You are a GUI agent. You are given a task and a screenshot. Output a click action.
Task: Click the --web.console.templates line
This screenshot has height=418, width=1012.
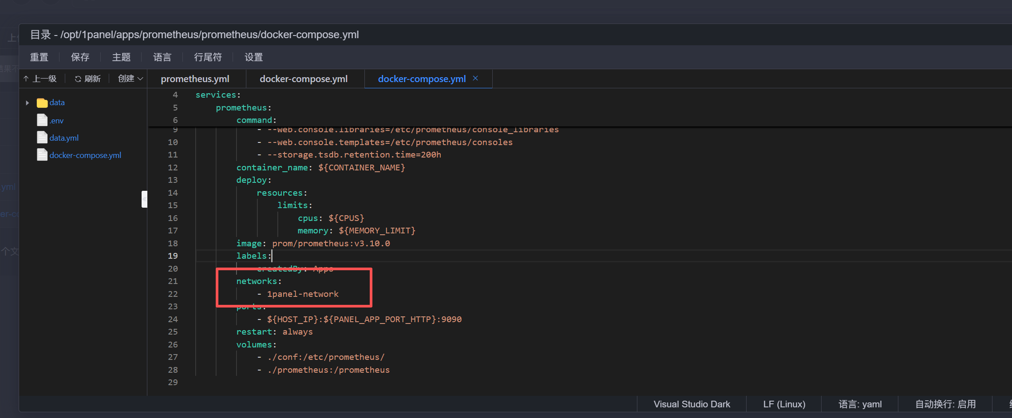point(390,142)
